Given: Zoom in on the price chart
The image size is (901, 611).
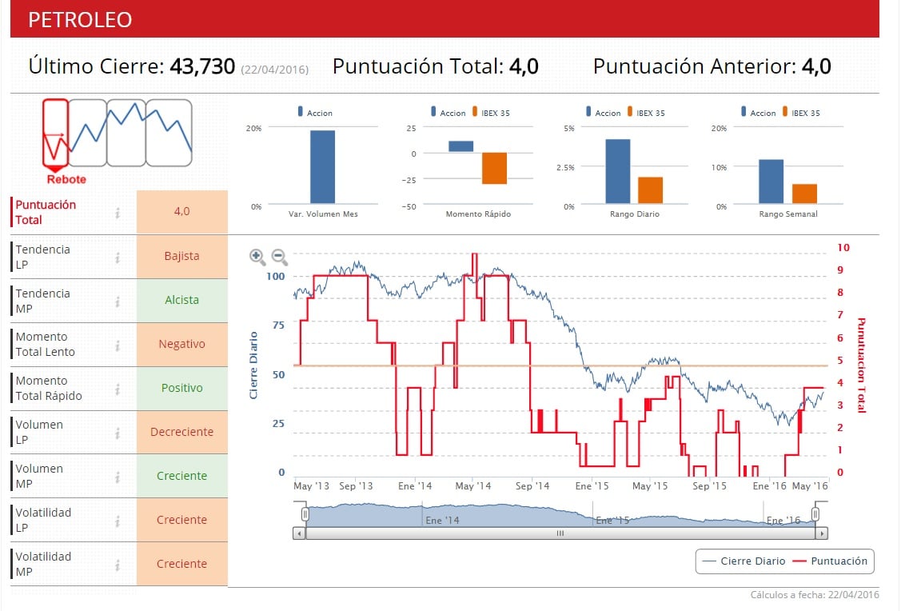Looking at the screenshot, I should [257, 257].
